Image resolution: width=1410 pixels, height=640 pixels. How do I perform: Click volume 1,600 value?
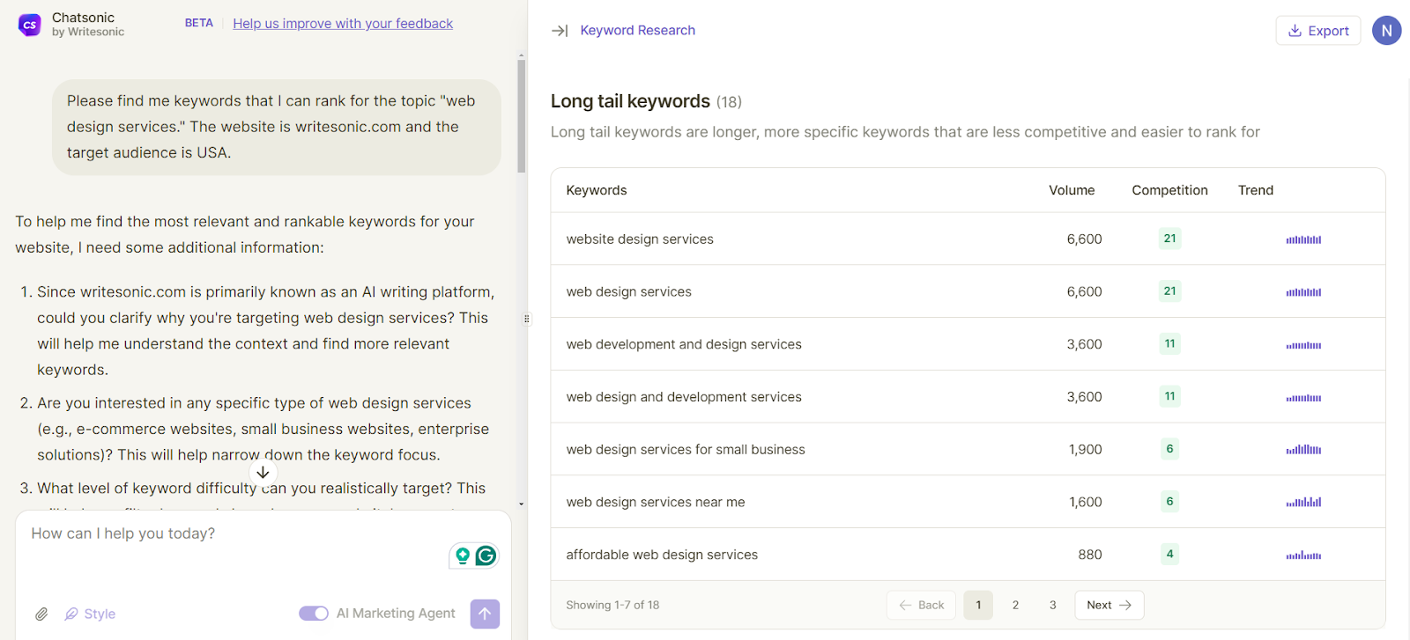click(1085, 502)
